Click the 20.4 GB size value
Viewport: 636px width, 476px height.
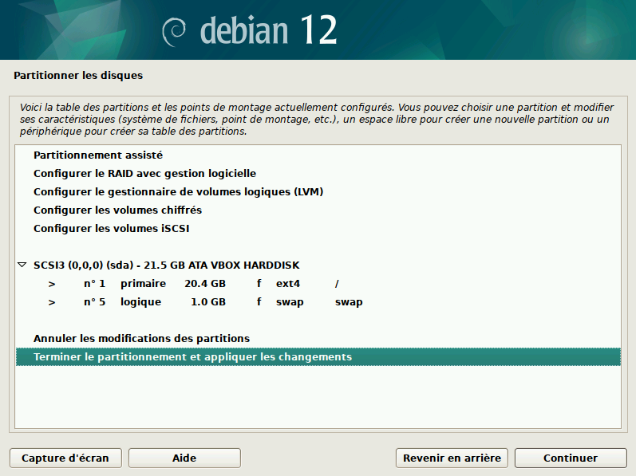click(x=205, y=284)
